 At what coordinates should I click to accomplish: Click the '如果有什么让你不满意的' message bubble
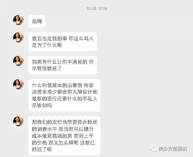[x=63, y=65]
